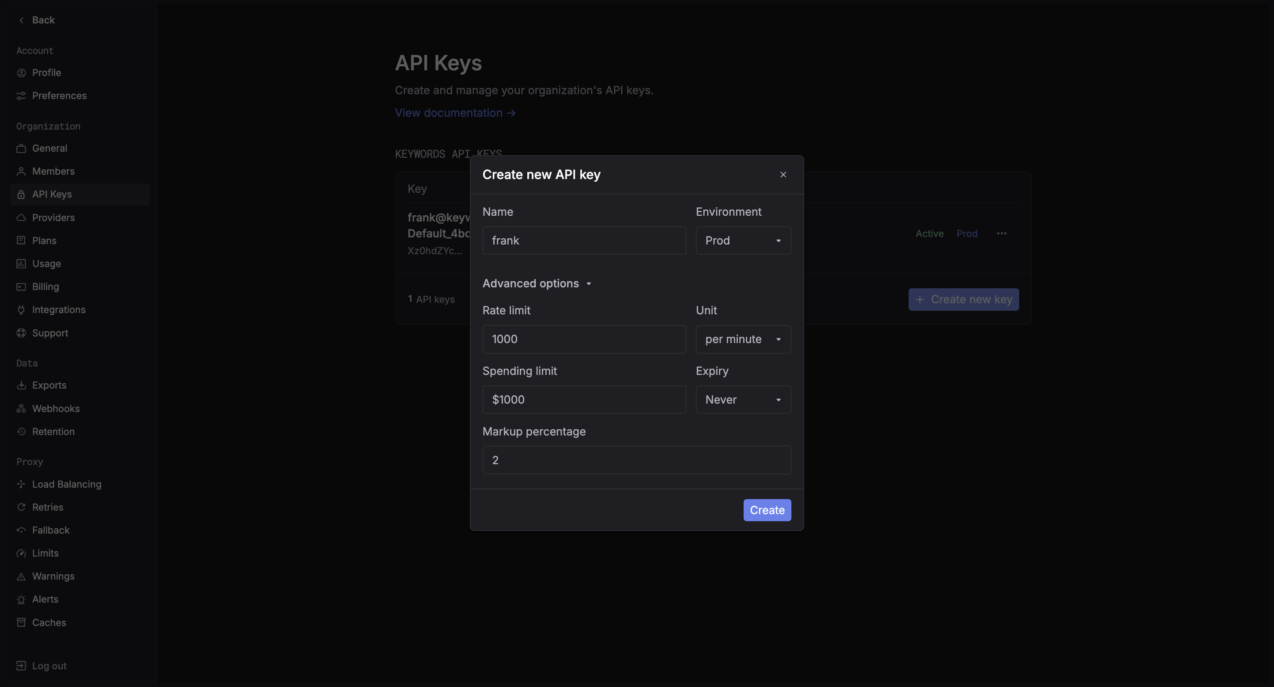Go to Billing settings page

[x=46, y=286]
